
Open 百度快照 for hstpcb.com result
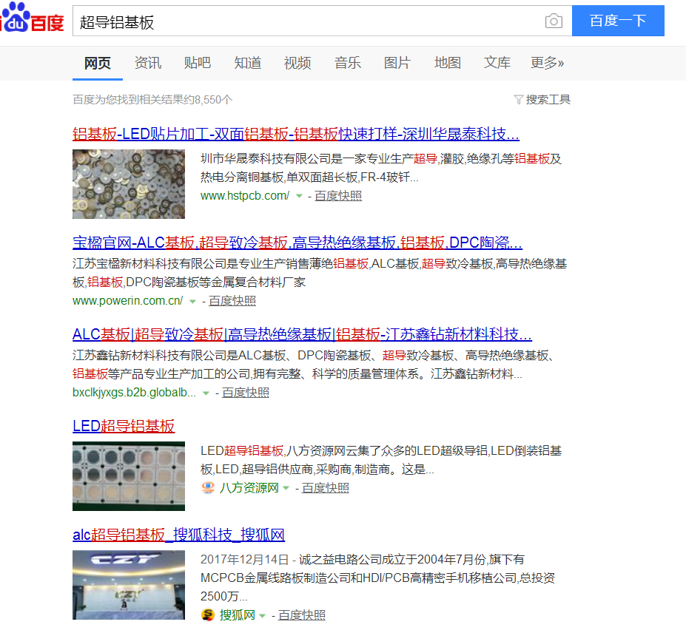pos(337,195)
